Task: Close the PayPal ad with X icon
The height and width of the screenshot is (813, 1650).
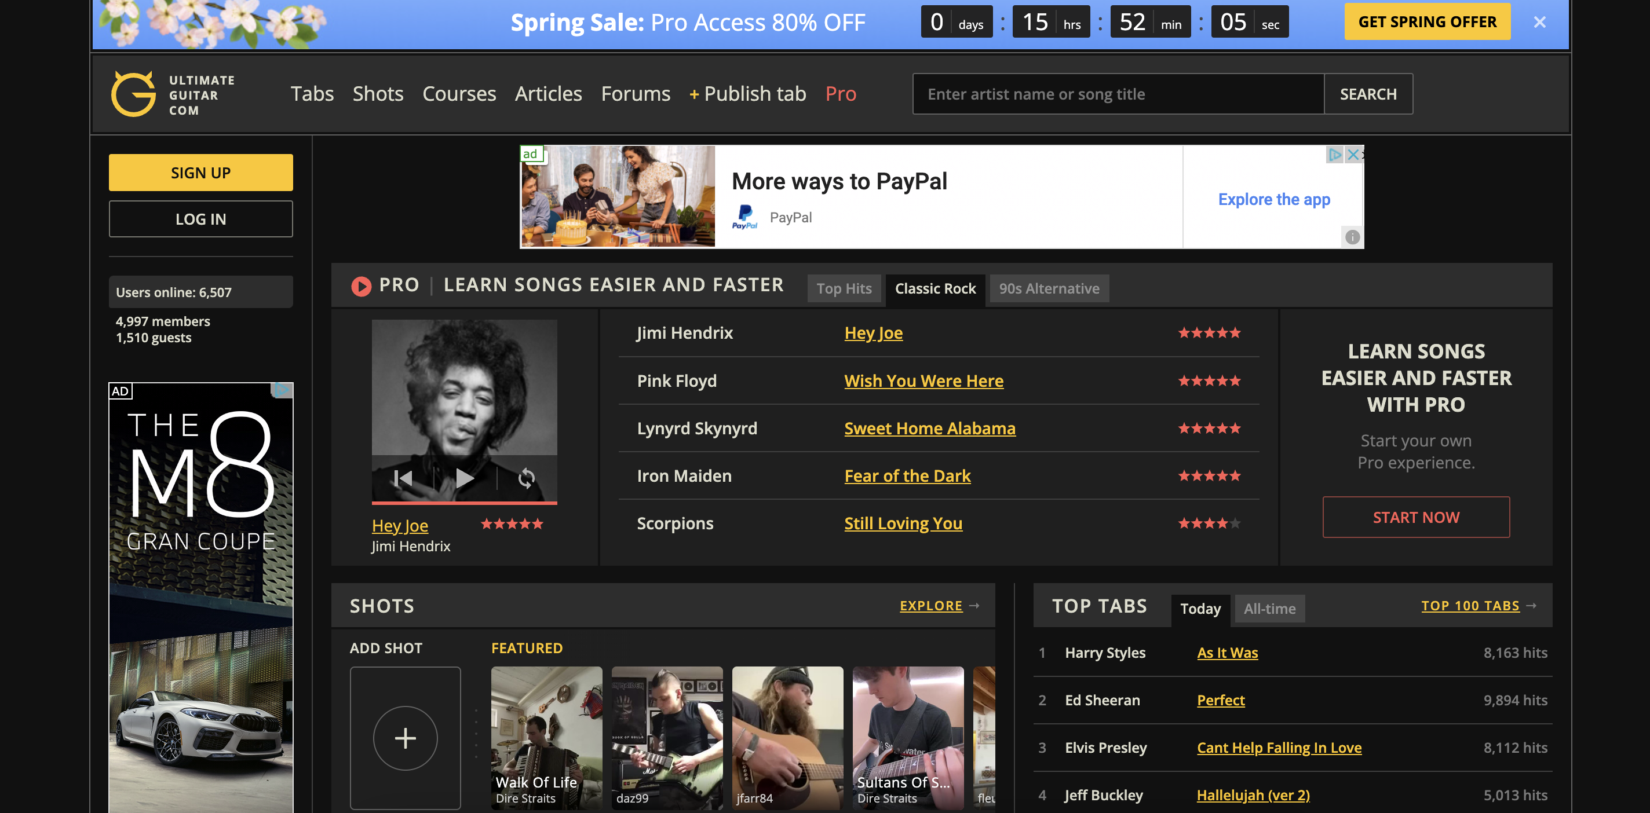Action: (1353, 154)
